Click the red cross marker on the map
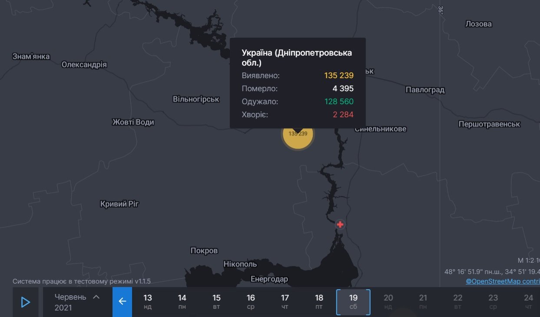 340,224
